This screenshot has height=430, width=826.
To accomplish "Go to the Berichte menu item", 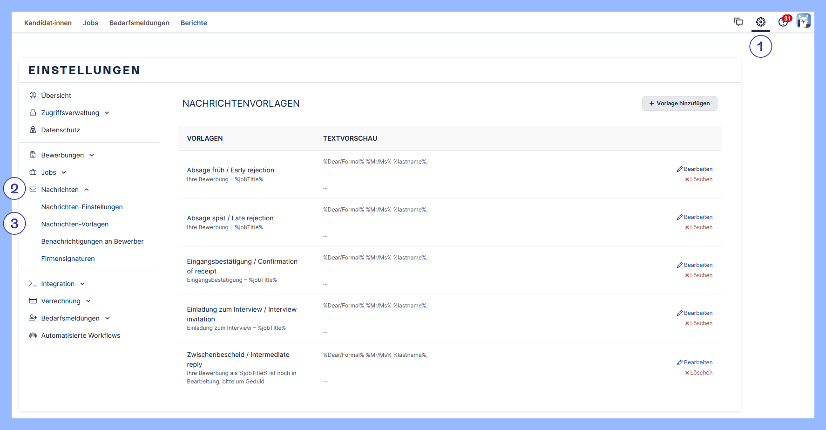I will 194,23.
